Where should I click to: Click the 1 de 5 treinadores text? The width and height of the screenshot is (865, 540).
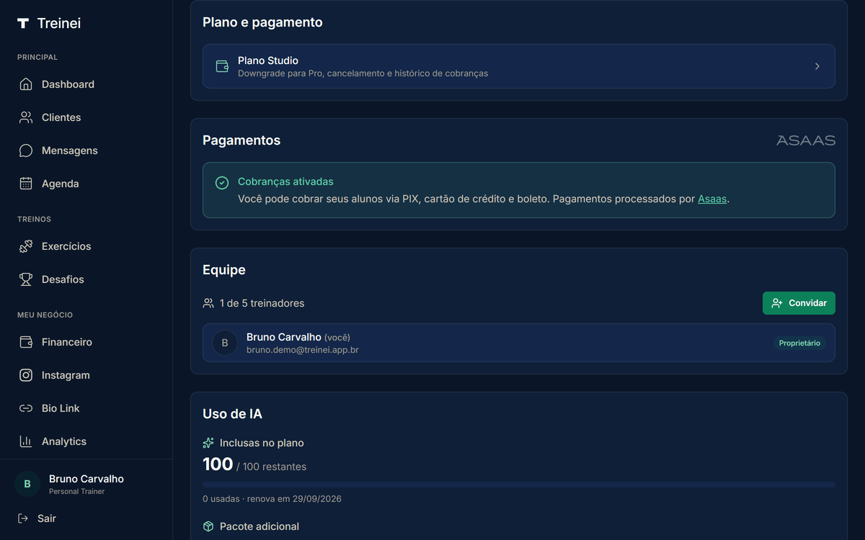pyautogui.click(x=262, y=303)
